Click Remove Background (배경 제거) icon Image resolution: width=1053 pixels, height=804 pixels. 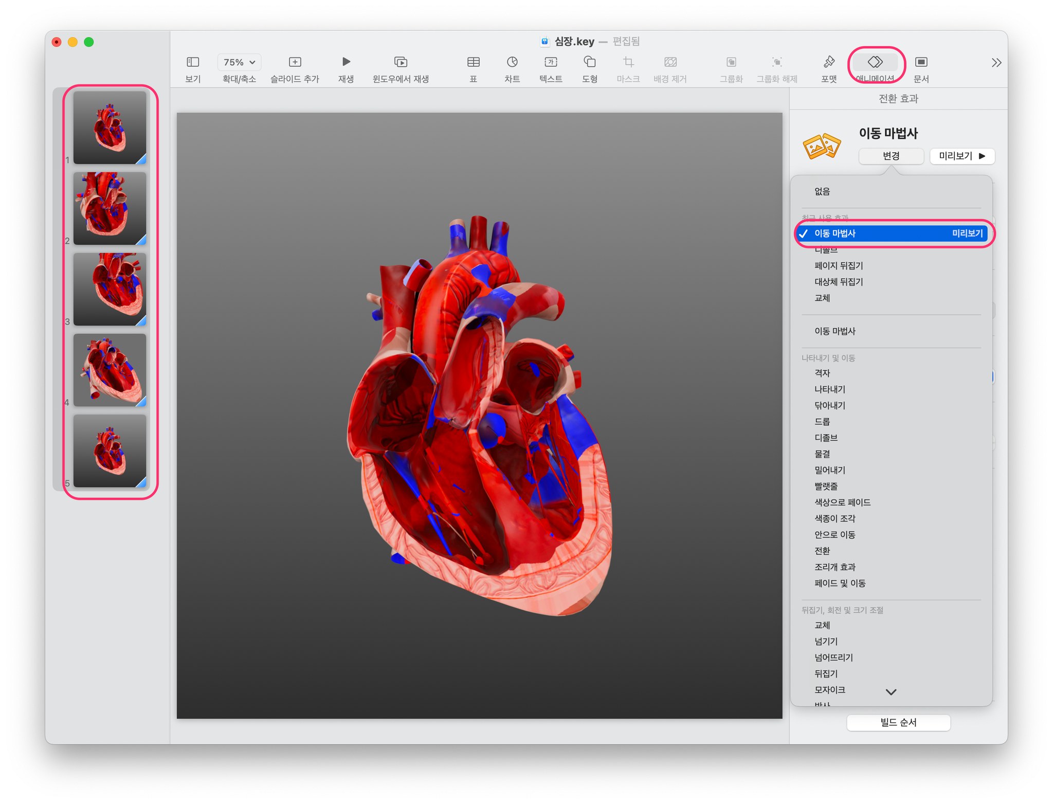(670, 62)
